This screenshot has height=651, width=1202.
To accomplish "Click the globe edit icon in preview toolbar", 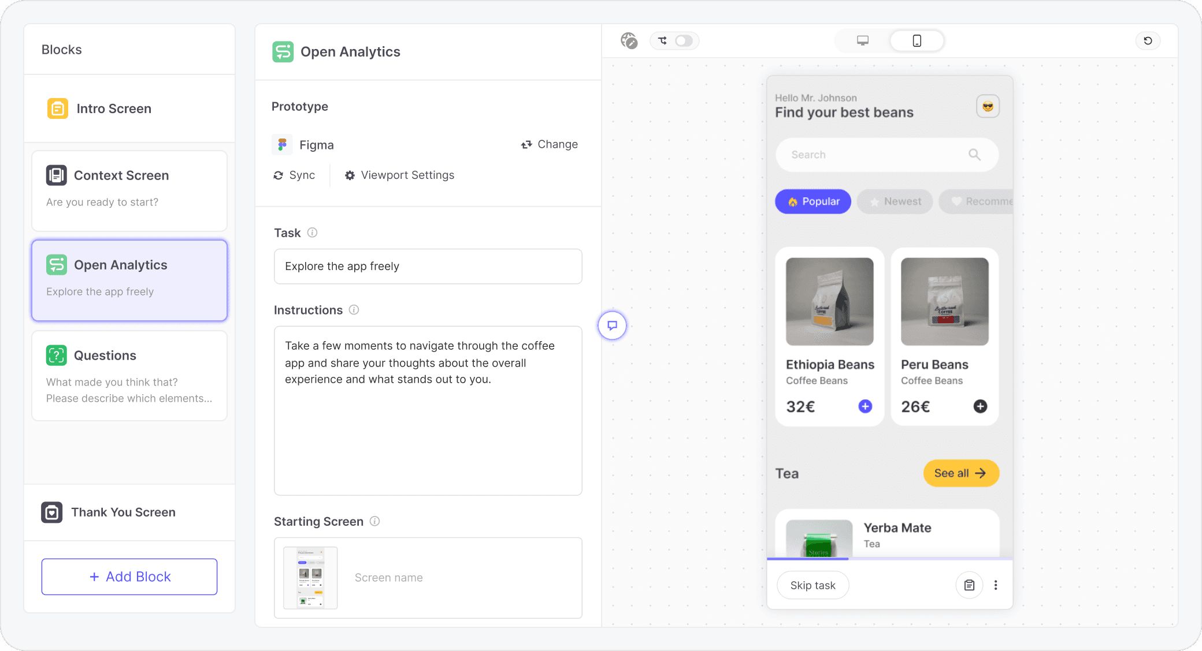I will pyautogui.click(x=629, y=40).
